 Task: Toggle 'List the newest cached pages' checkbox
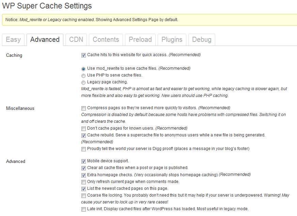[83, 189]
